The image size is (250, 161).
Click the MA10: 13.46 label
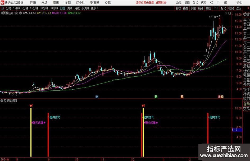pyautogui.click(x=44, y=13)
